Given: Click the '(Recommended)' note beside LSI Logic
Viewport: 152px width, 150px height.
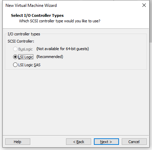Looking at the screenshot, I should [50, 57].
